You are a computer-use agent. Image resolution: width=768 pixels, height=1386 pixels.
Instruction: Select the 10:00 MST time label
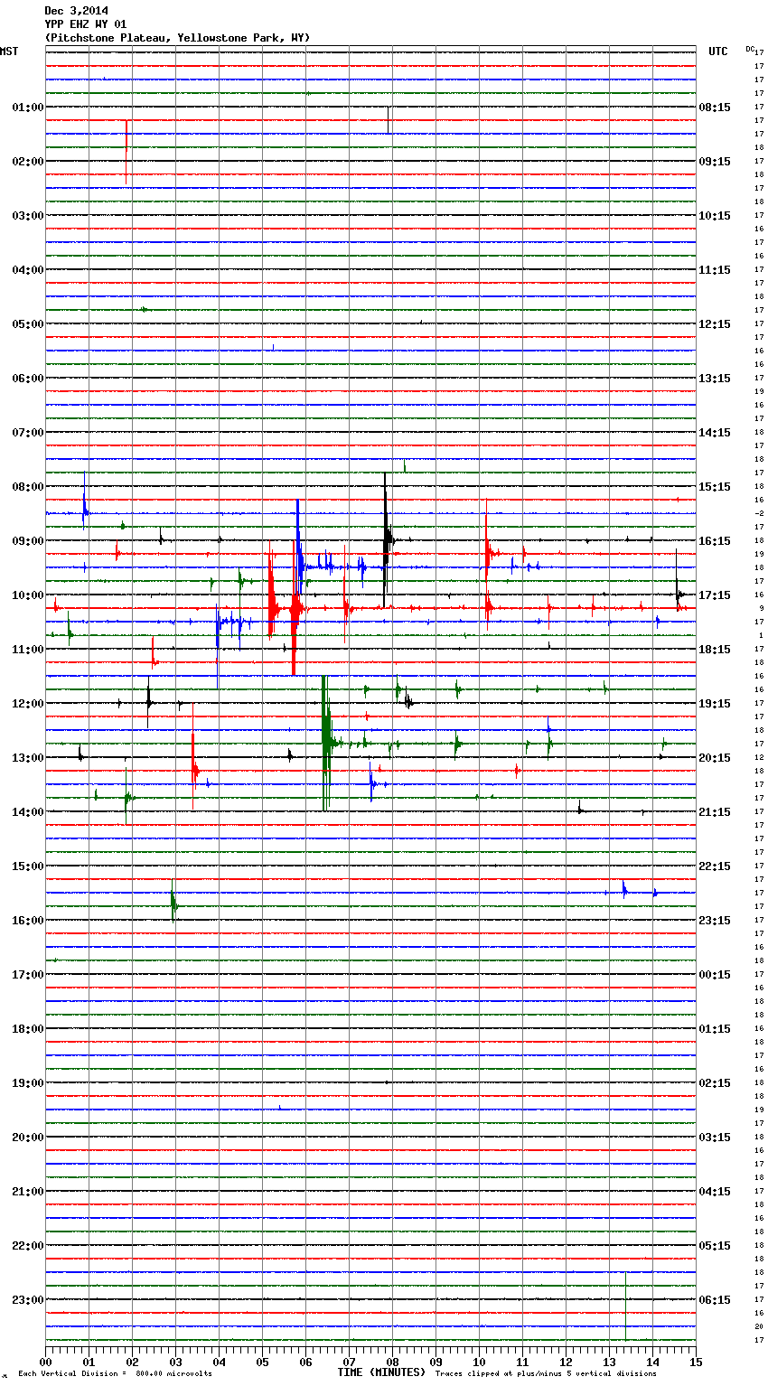click(x=28, y=595)
